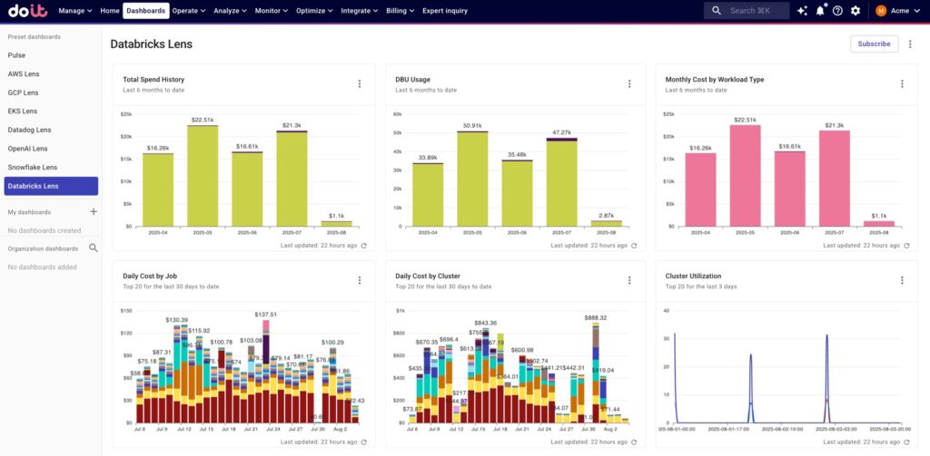Expand the Analyze menu
The width and height of the screenshot is (930, 456).
coord(230,11)
